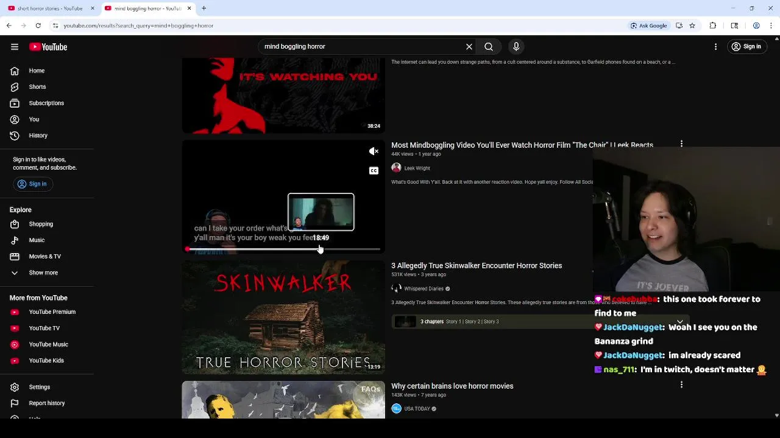The height and width of the screenshot is (438, 780).
Task: Open the It's Watching You thumbnail
Action: (283, 96)
